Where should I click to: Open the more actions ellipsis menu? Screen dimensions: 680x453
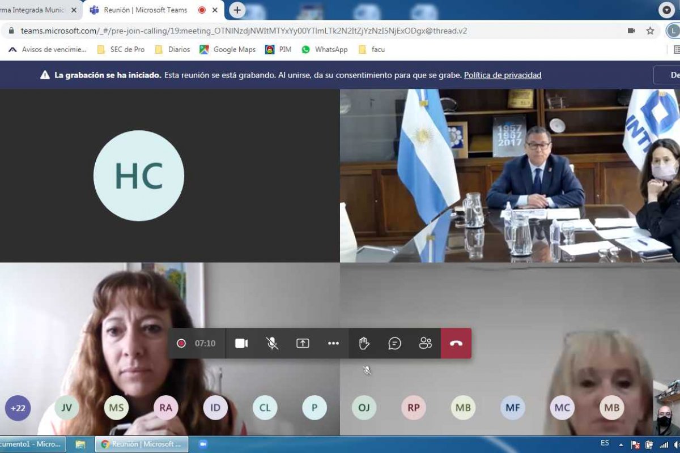(x=333, y=343)
